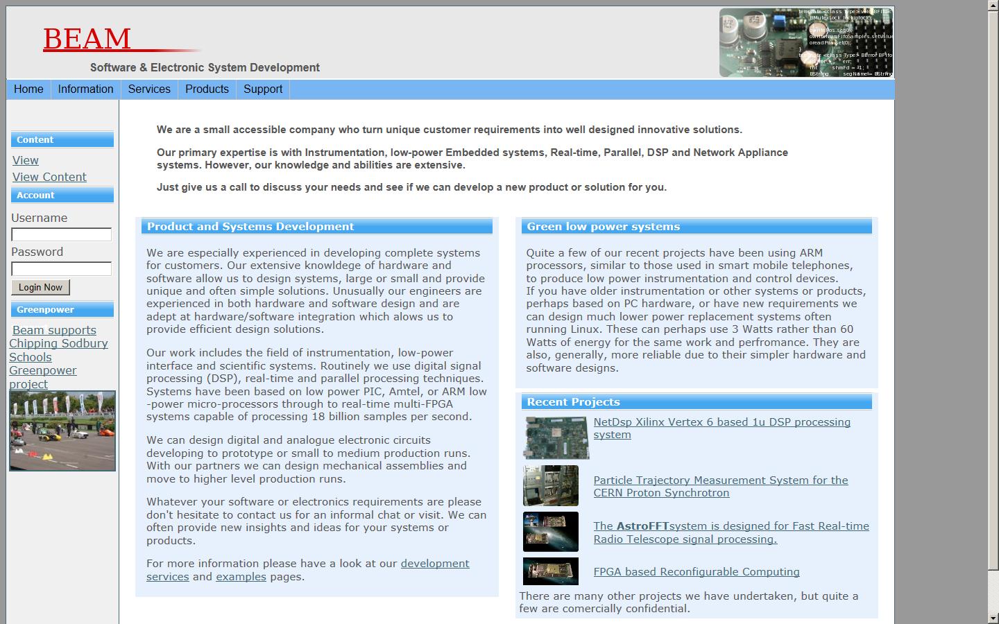Image resolution: width=999 pixels, height=624 pixels.
Task: Open the Greenpower race photo thumbnail
Action: pos(62,431)
